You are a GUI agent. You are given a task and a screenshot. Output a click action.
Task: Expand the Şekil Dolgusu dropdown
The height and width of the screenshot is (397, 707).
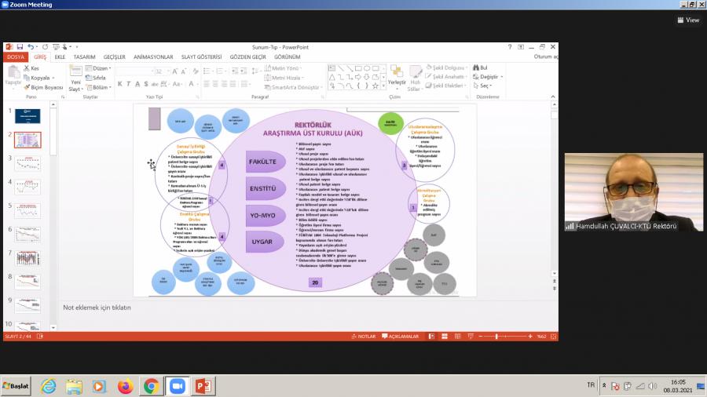(448, 68)
